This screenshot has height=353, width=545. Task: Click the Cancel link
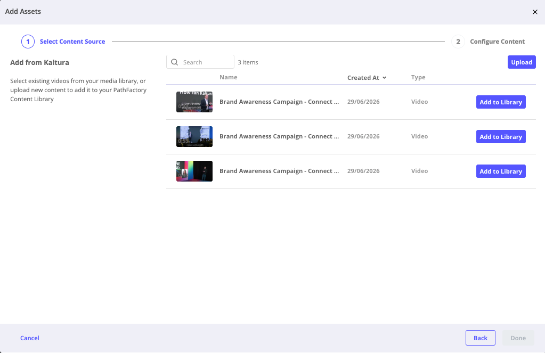(29, 338)
